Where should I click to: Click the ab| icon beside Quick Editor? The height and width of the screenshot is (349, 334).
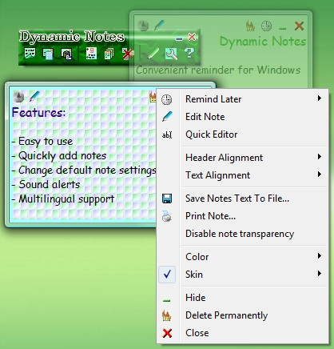167,134
